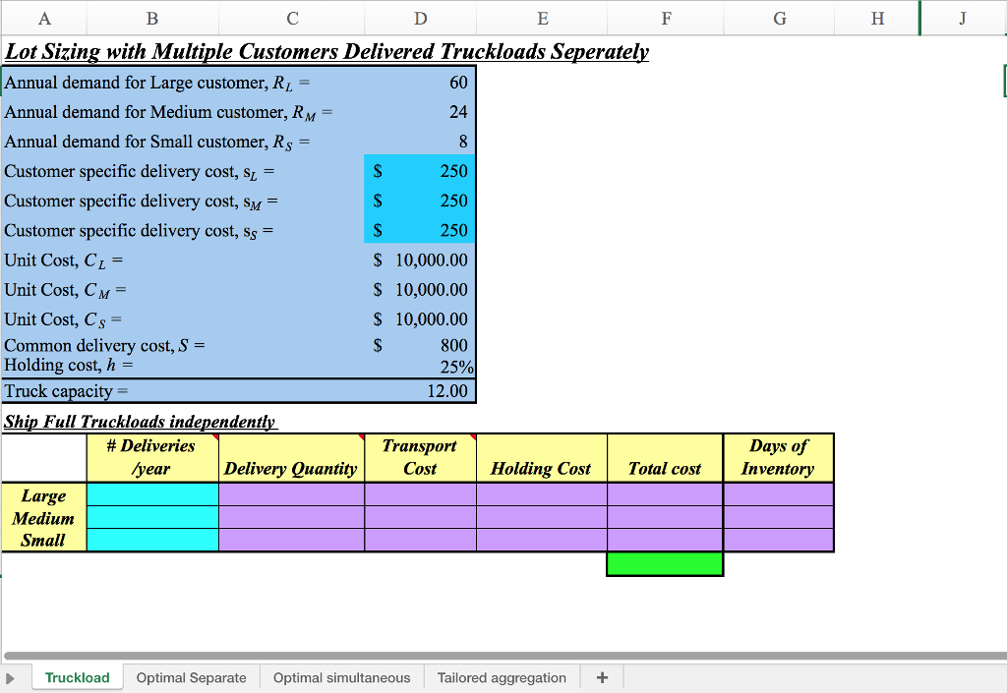Click the Truckload sheet tab
The height and width of the screenshot is (693, 1007).
point(77,677)
